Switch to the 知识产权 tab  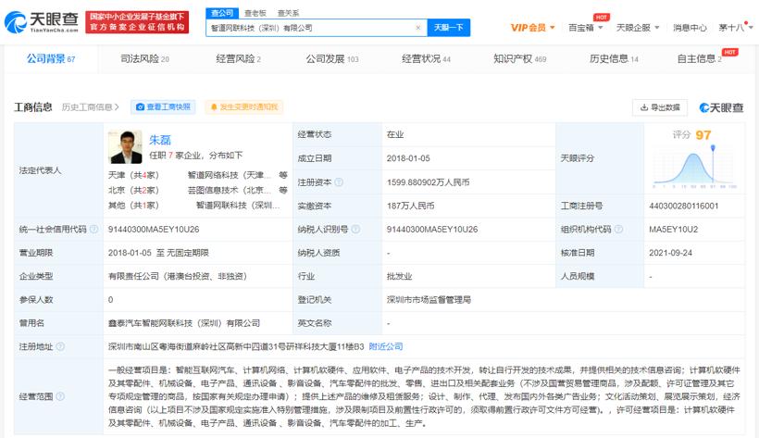pos(519,59)
